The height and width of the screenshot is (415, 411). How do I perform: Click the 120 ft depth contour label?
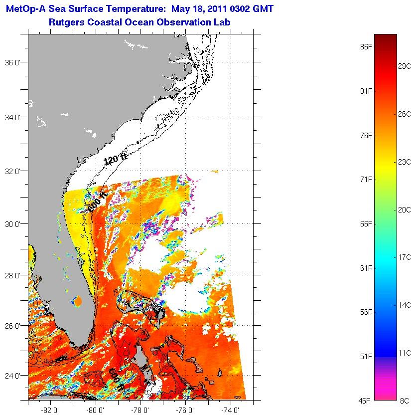pyautogui.click(x=116, y=159)
